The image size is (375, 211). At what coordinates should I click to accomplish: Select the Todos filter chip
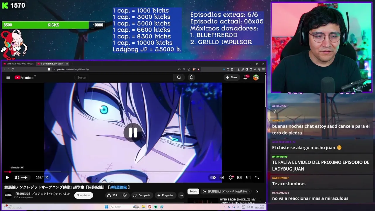point(193,191)
